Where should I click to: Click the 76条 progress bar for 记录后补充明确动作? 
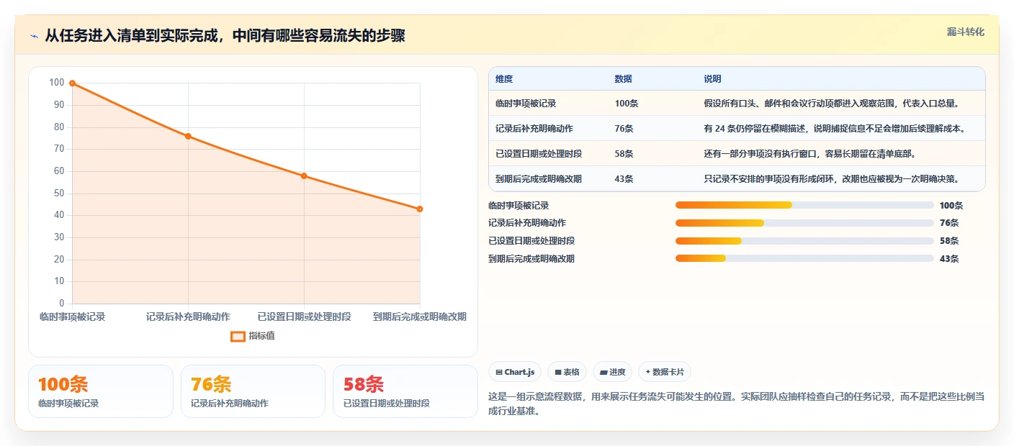tap(804, 223)
